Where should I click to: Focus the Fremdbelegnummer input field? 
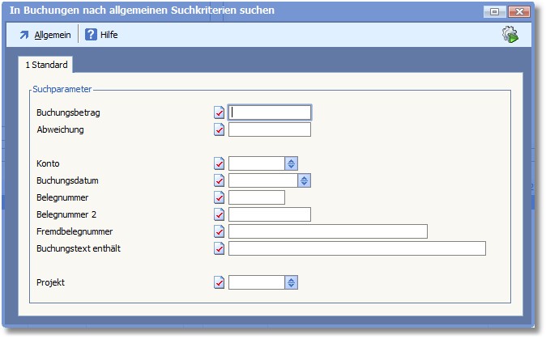(327, 231)
